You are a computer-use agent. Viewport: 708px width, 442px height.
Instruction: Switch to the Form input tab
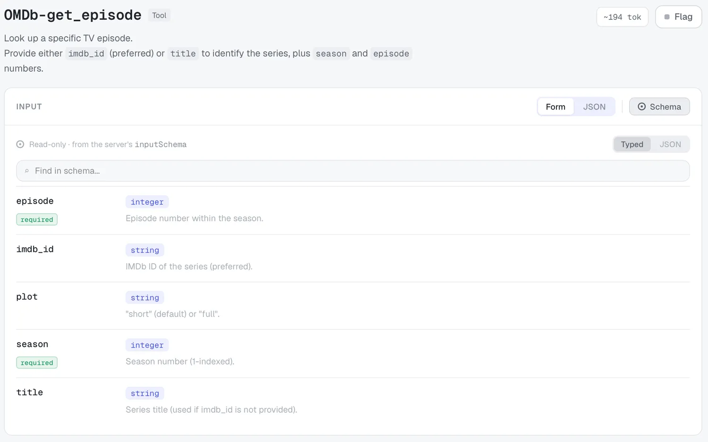556,107
